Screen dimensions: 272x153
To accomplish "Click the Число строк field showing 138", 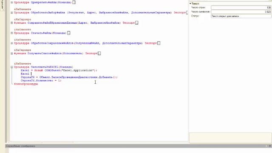I will click(241, 8).
